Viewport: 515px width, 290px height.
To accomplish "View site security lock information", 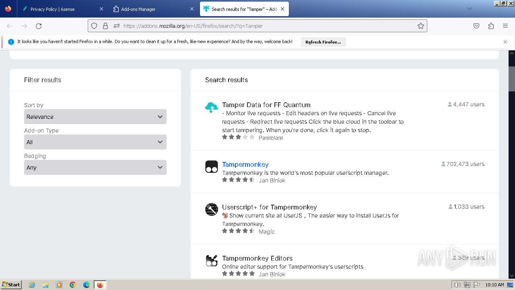I will click(105, 26).
